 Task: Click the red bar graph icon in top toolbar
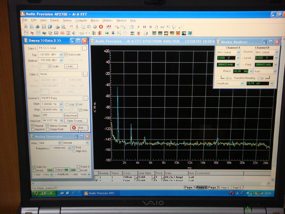pos(109,27)
